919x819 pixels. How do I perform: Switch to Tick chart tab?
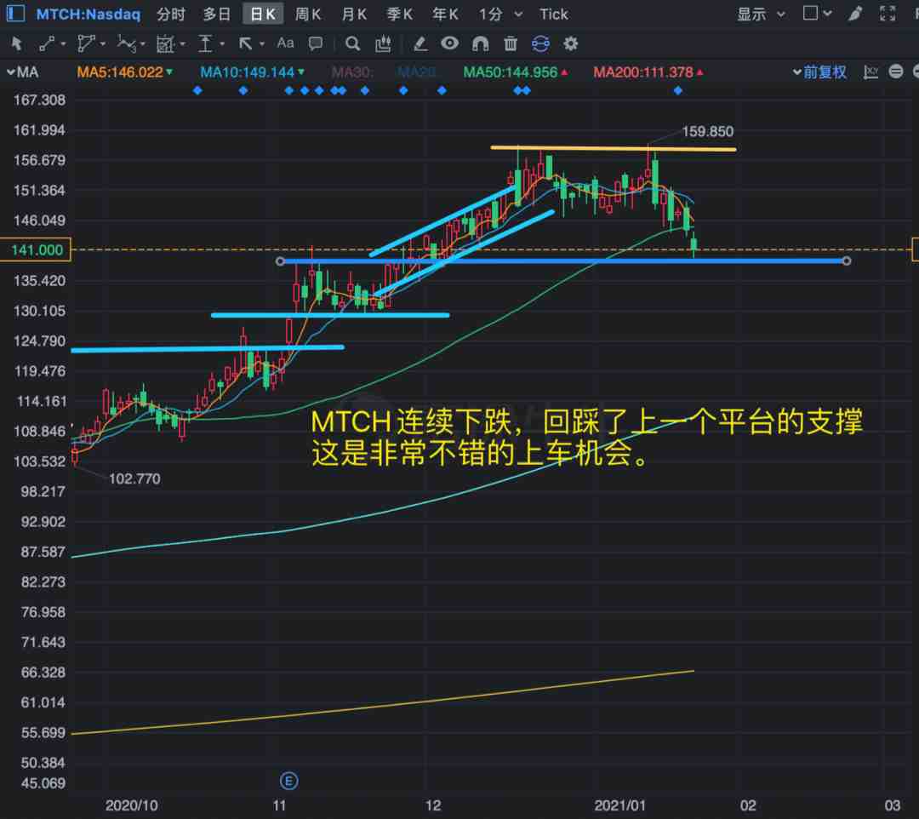(x=554, y=14)
